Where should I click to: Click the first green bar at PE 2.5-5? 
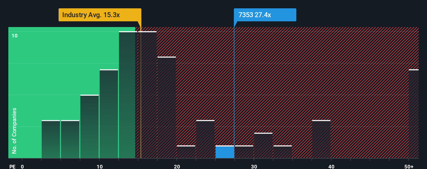[51, 139]
